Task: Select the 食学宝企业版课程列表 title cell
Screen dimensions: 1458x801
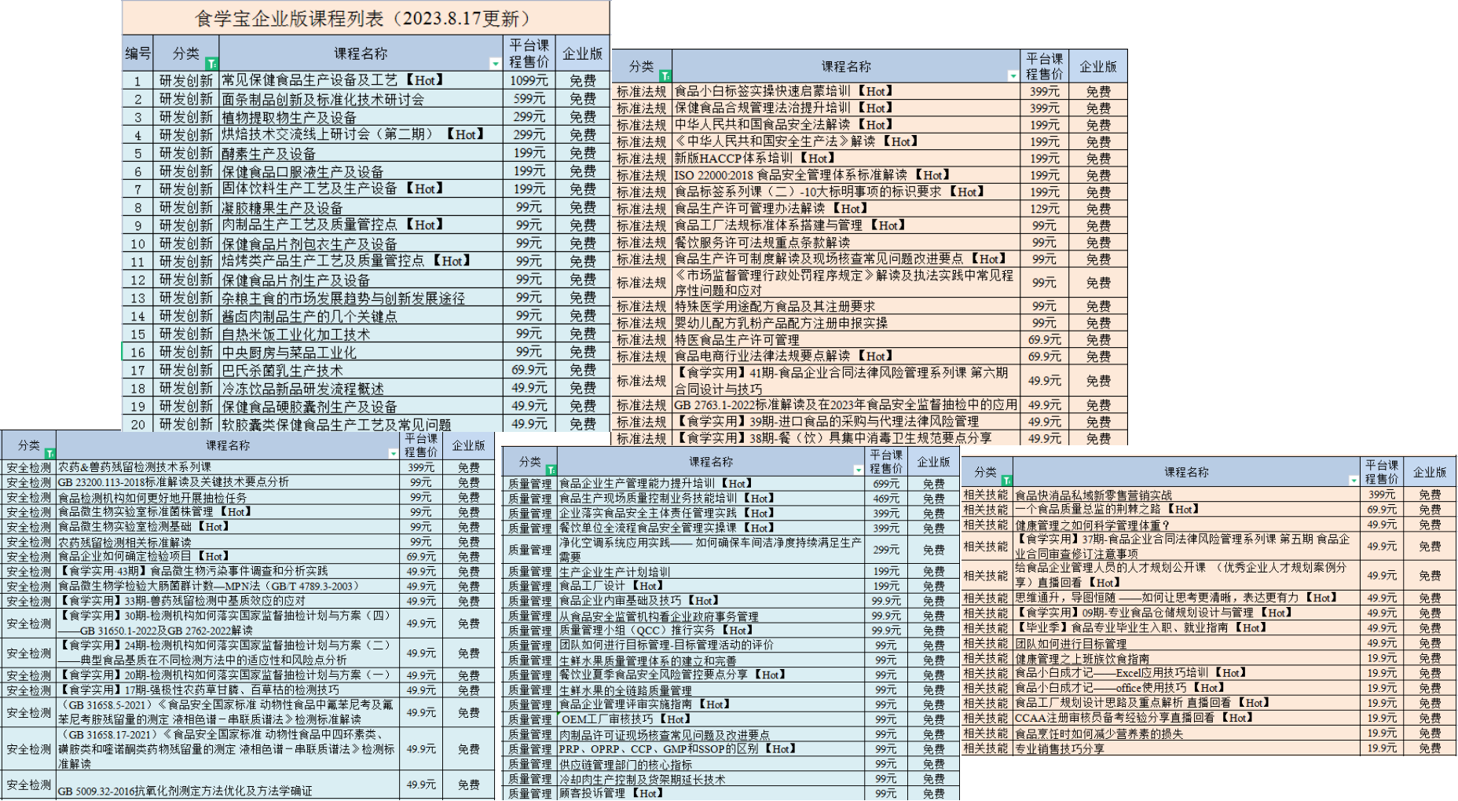Action: (x=365, y=18)
